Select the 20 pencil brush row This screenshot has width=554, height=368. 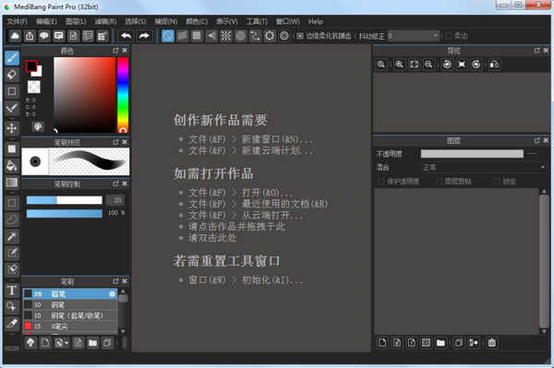pos(70,294)
